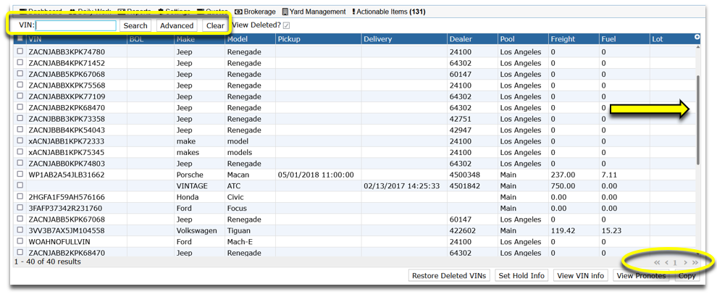Image resolution: width=717 pixels, height=297 pixels.
Task: Clear the VIN search
Action: pos(215,25)
